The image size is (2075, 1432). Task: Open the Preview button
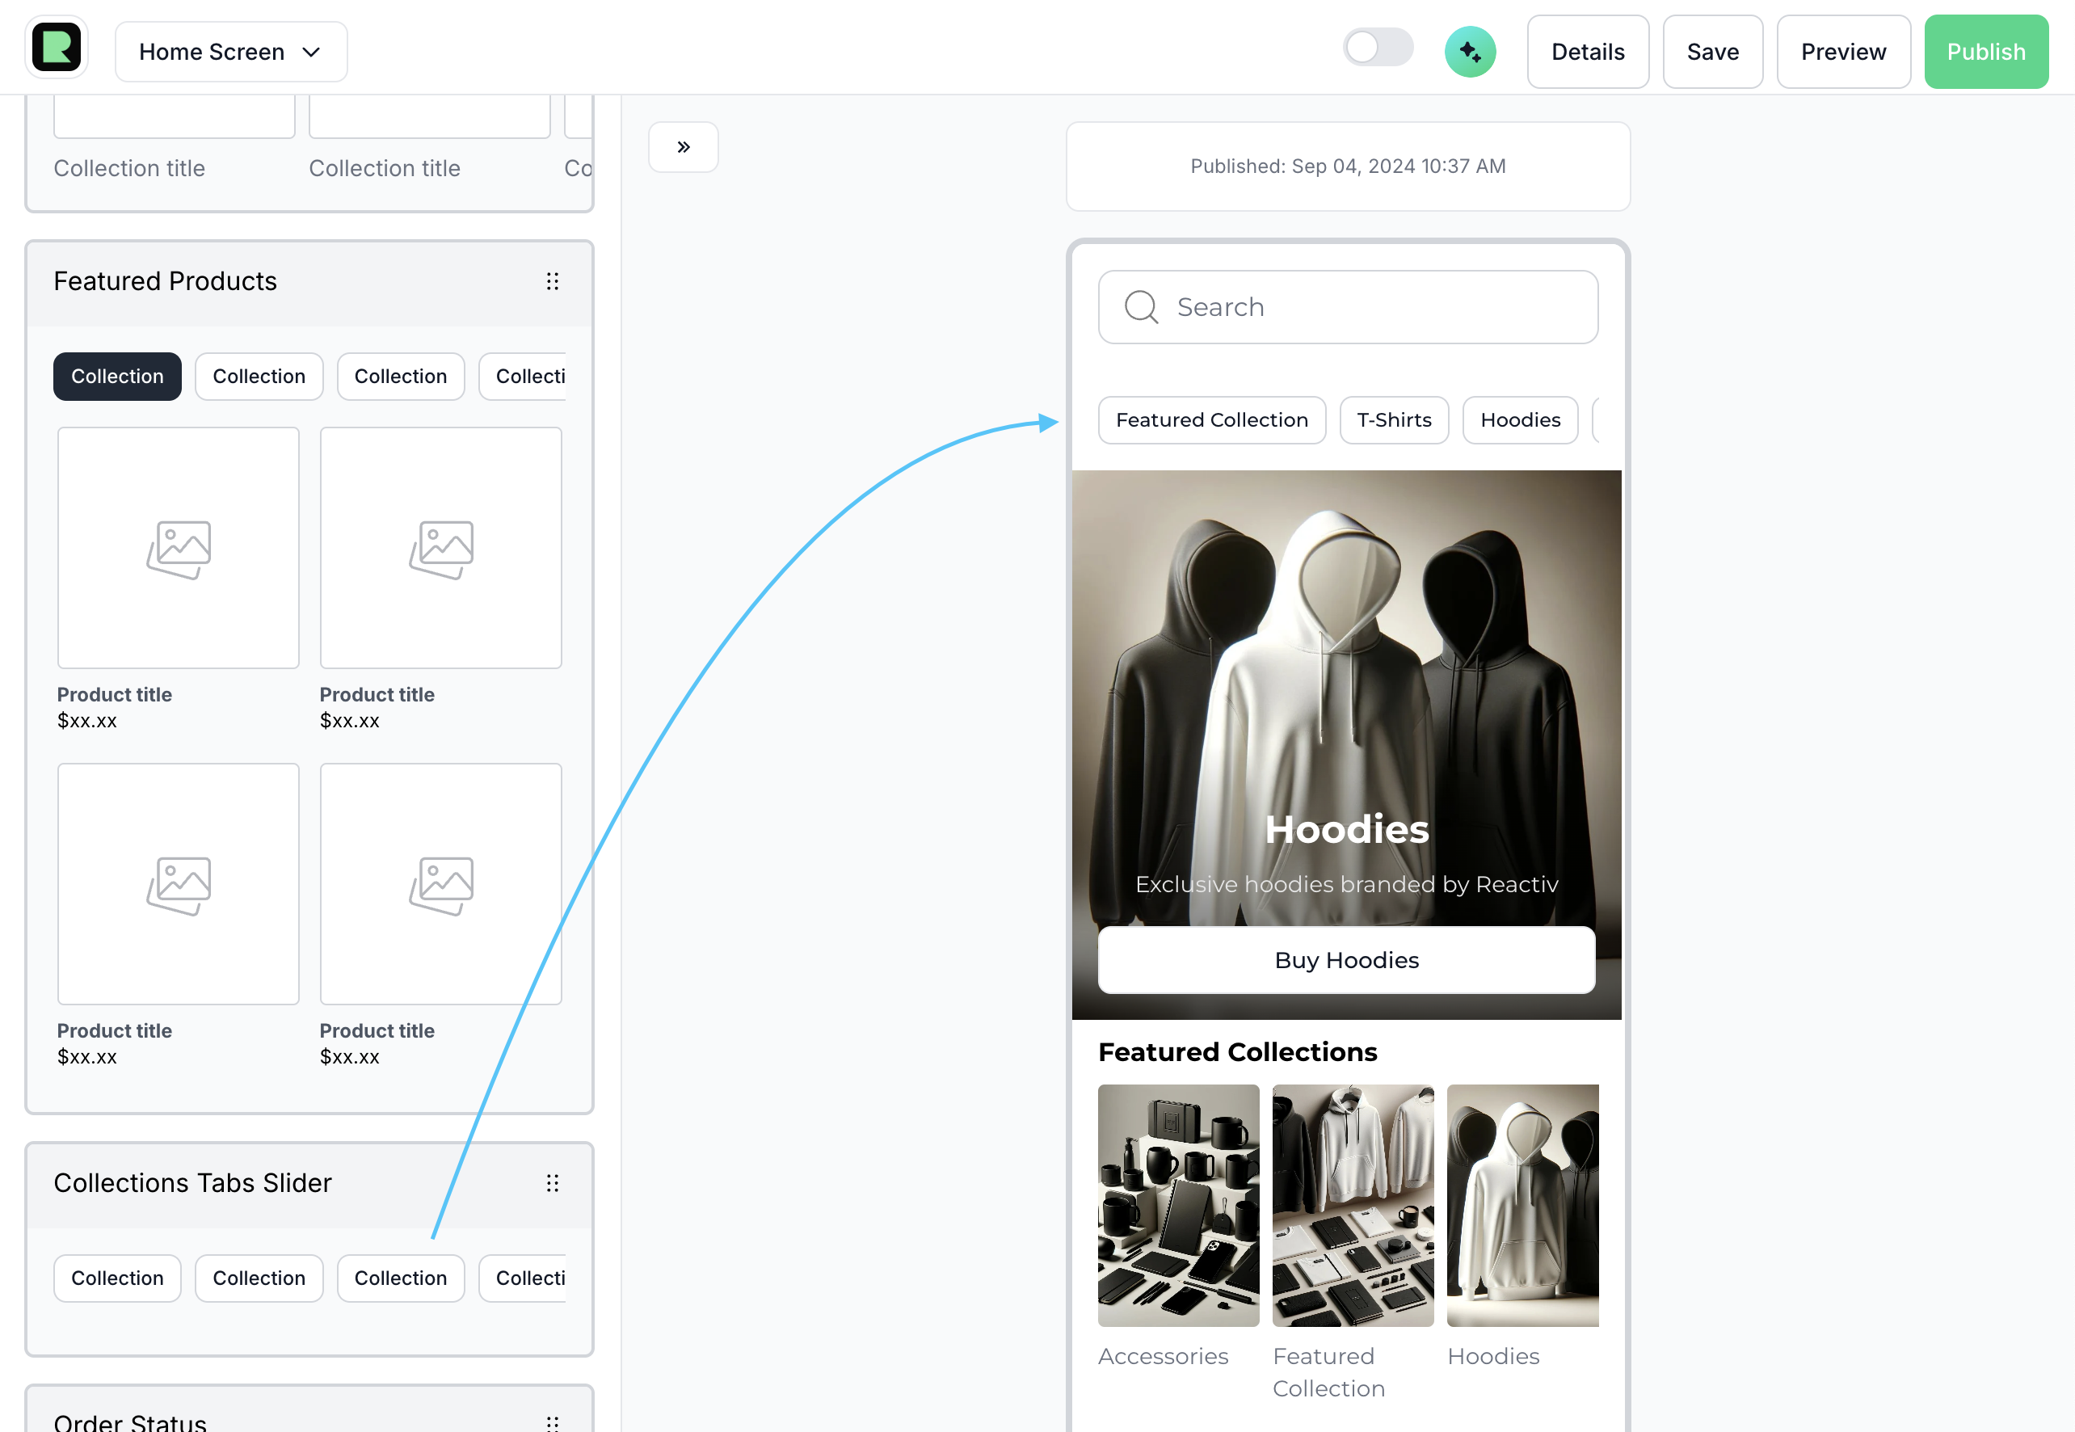click(1842, 52)
